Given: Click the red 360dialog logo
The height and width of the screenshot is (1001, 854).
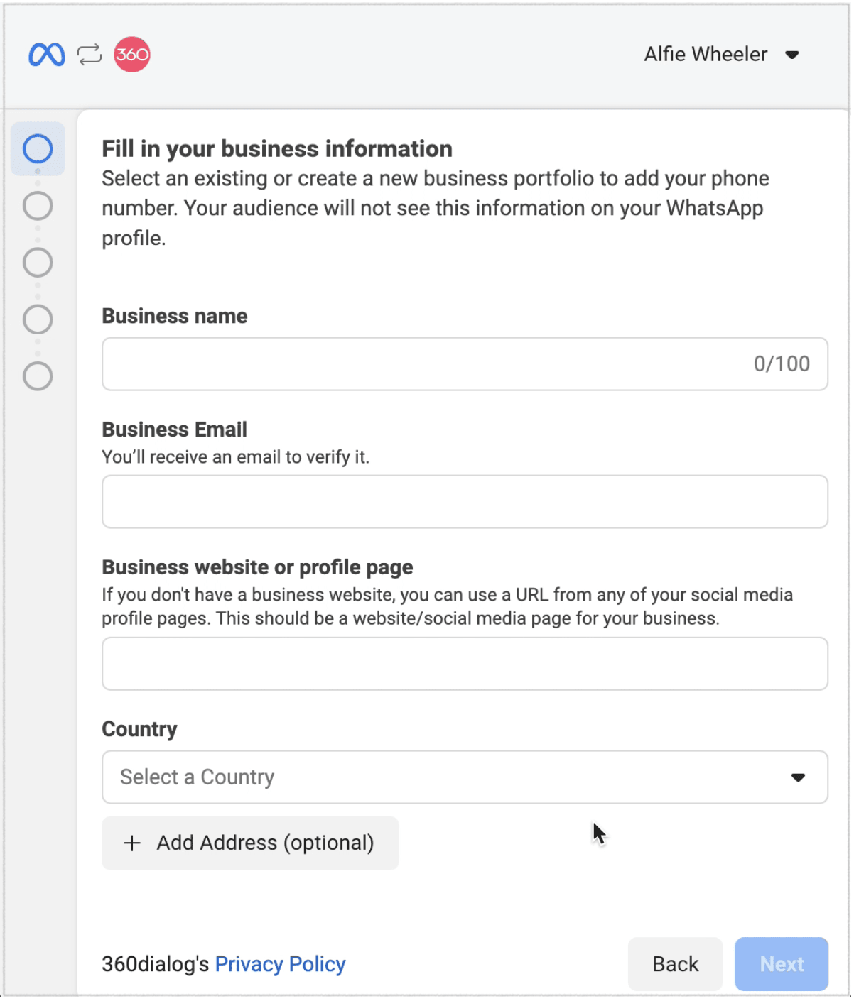Looking at the screenshot, I should tap(132, 55).
